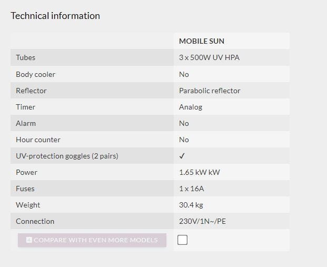Select the 1 x 16A fuses value
Viewport: 327px width, 267px height.
click(192, 189)
